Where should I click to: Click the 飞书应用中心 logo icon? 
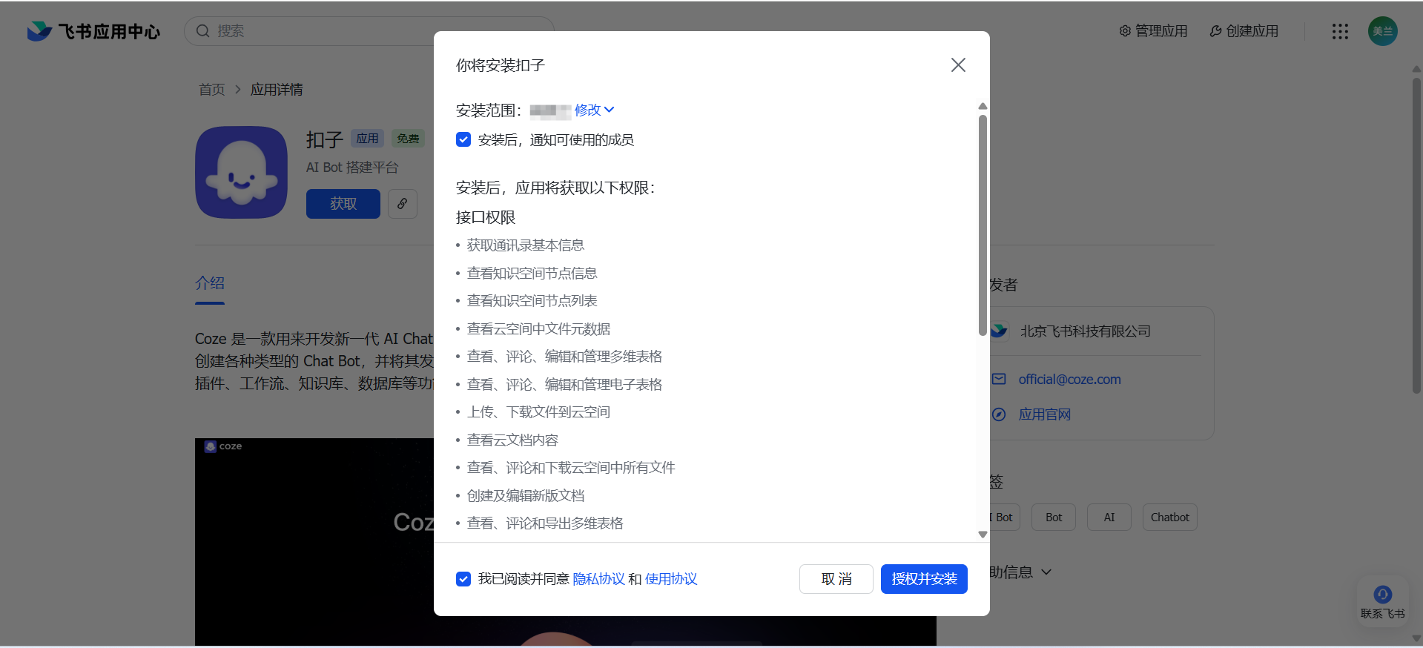[x=39, y=31]
